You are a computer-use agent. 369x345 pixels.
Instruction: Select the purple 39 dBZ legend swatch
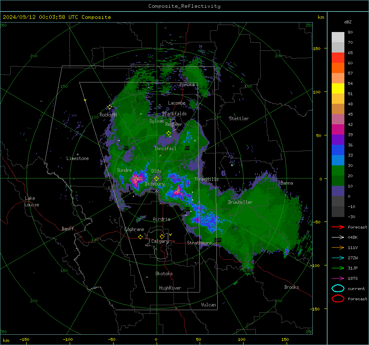338,140
